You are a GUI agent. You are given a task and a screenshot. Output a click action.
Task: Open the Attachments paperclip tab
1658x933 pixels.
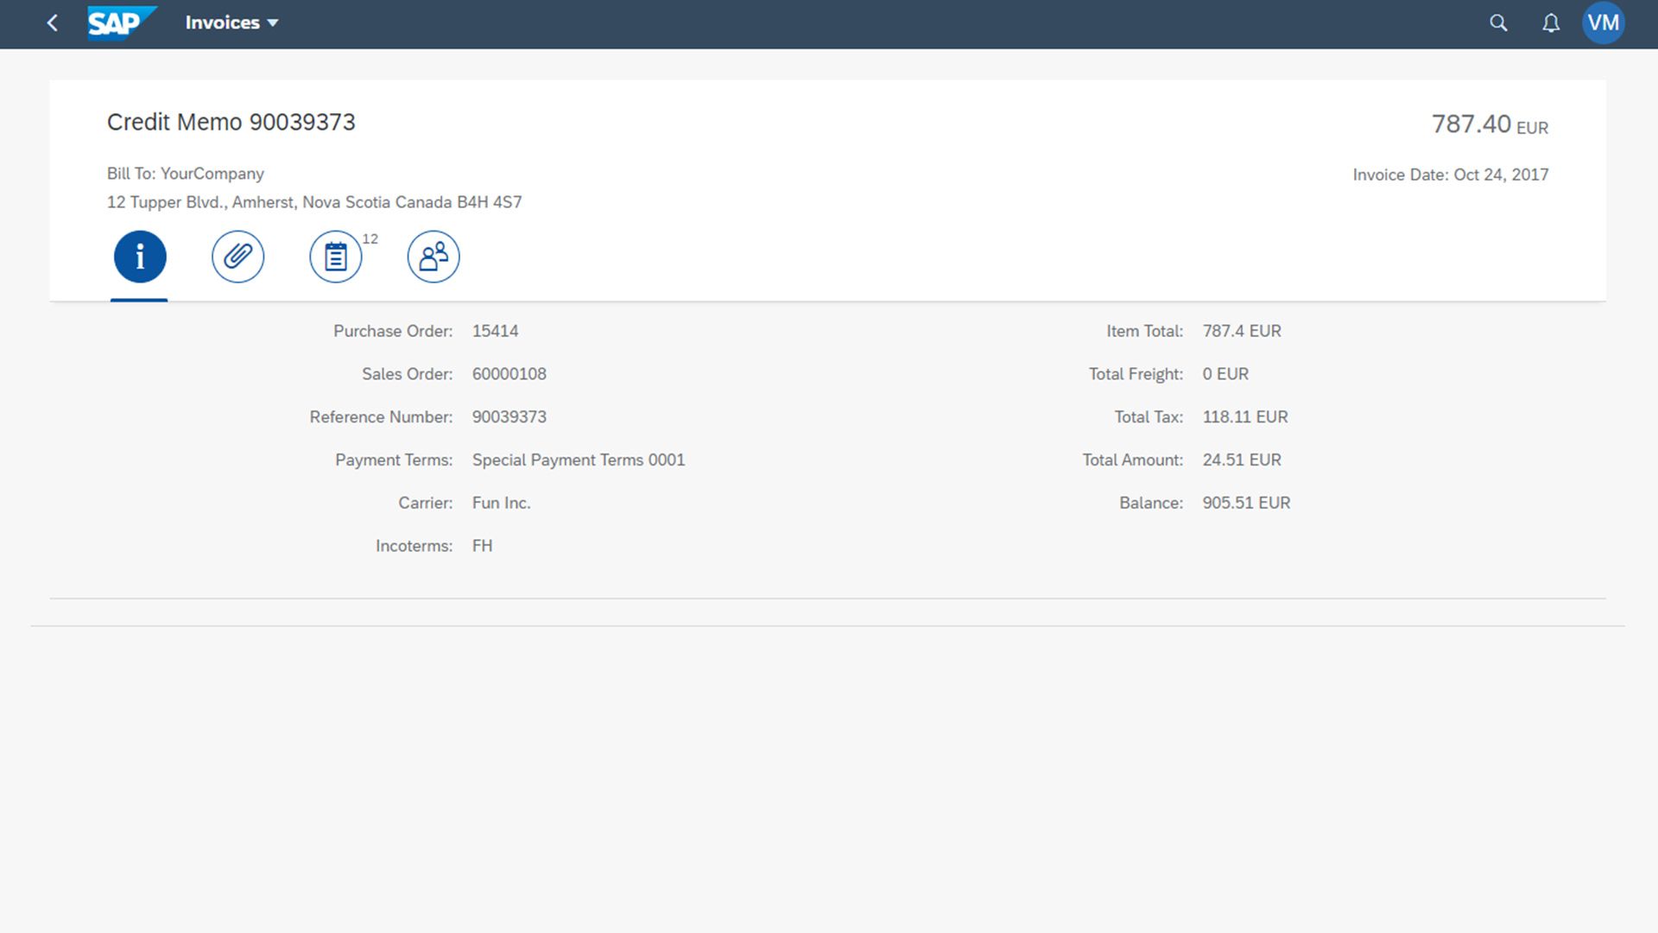237,257
